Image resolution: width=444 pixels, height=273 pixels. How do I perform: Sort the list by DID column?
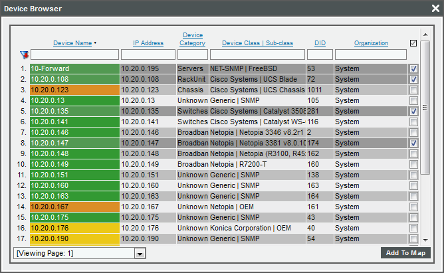pyautogui.click(x=320, y=43)
